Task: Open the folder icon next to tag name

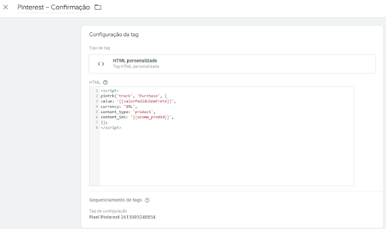Action: (98, 7)
